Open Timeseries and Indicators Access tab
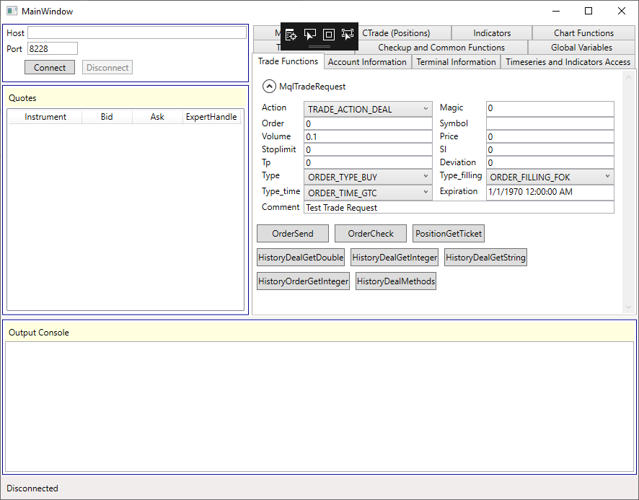The image size is (639, 500). [568, 62]
